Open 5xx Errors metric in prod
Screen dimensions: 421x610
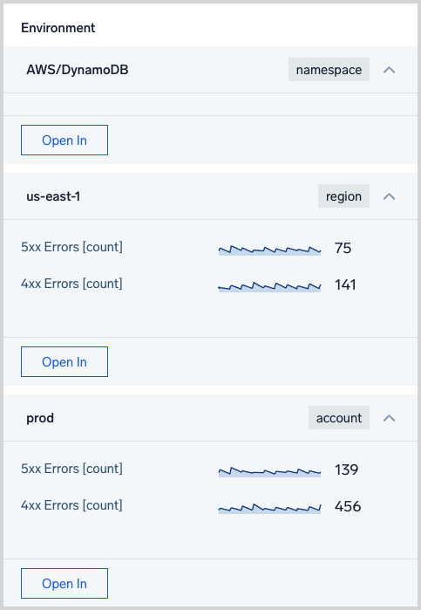[x=72, y=469]
